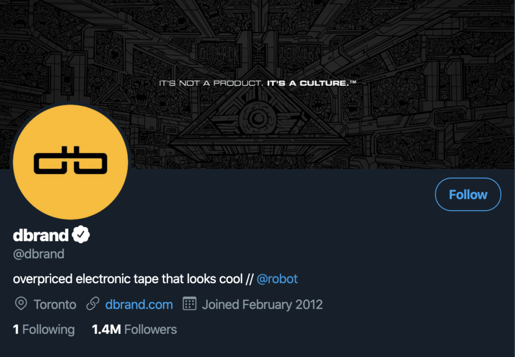Click the "Following" label
This screenshot has height=357, width=515.
click(x=49, y=329)
